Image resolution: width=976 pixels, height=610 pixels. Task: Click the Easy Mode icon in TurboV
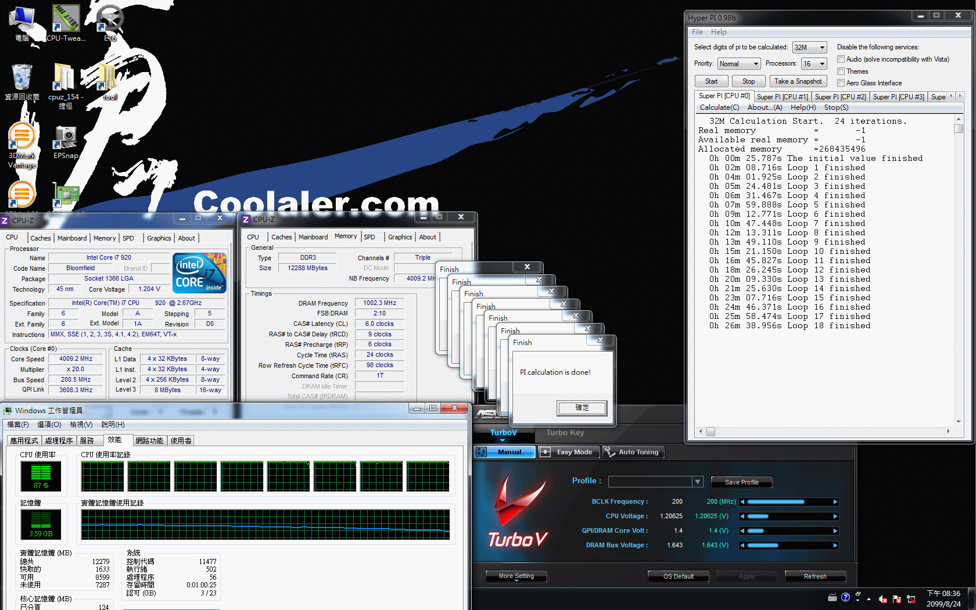click(x=545, y=452)
